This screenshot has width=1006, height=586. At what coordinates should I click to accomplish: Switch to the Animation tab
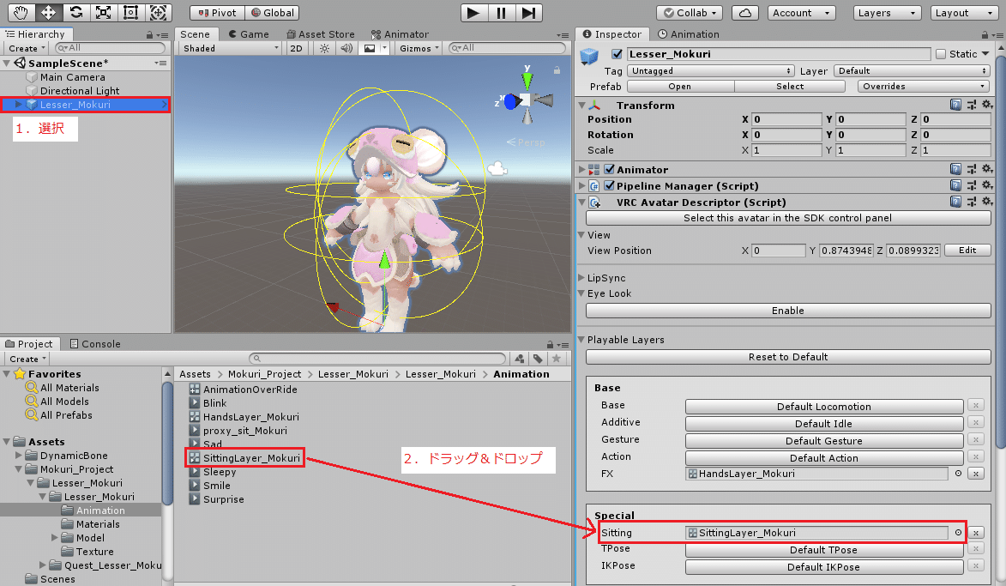pos(689,34)
